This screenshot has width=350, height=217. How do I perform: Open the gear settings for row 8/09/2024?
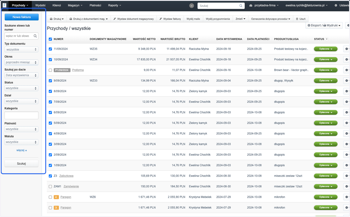coord(347,91)
